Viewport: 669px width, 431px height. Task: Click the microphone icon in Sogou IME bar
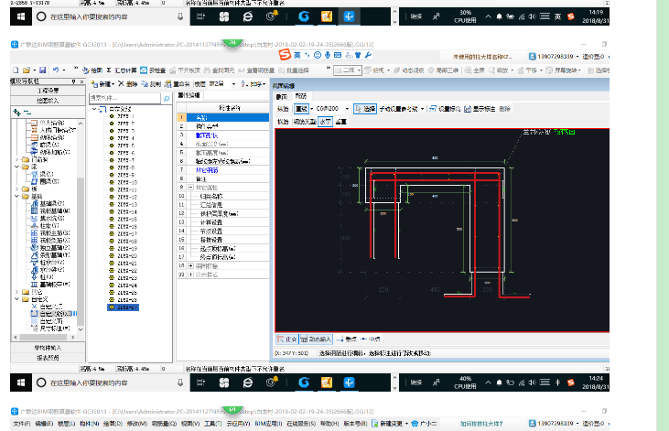tap(328, 55)
